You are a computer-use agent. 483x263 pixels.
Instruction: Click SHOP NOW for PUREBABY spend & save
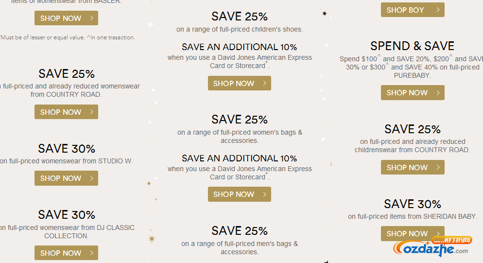click(413, 92)
